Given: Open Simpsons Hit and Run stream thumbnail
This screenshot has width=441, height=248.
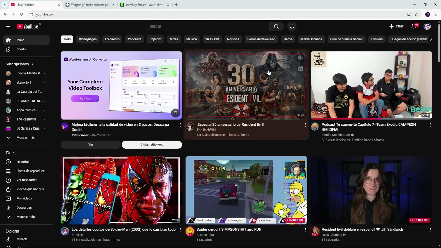Looking at the screenshot, I should tap(246, 190).
